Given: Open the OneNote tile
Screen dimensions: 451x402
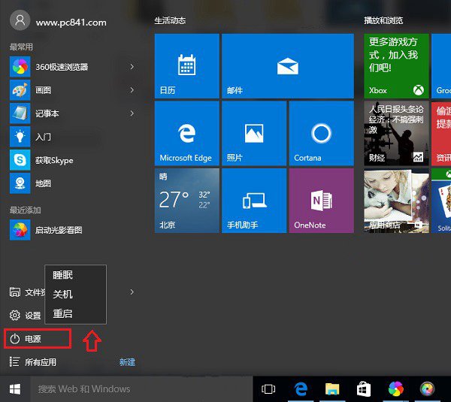Looking at the screenshot, I should point(321,200).
